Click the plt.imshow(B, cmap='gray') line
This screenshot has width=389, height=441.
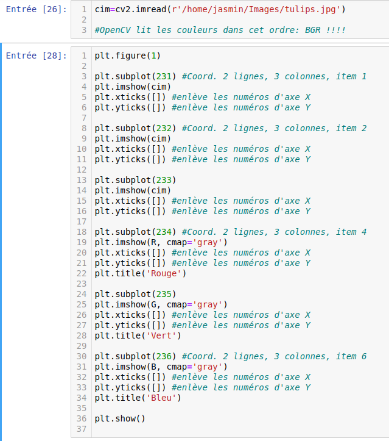click(161, 367)
